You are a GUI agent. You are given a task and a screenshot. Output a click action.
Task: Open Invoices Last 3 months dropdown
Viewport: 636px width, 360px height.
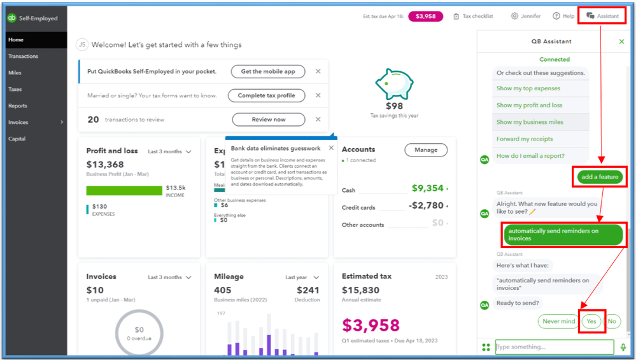pos(169,277)
